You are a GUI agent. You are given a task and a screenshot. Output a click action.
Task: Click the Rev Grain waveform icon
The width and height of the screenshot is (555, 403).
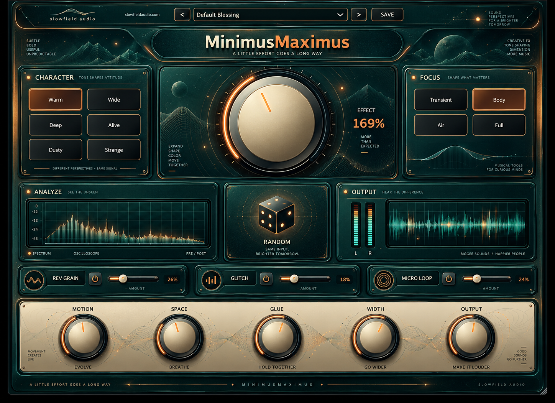coord(34,280)
